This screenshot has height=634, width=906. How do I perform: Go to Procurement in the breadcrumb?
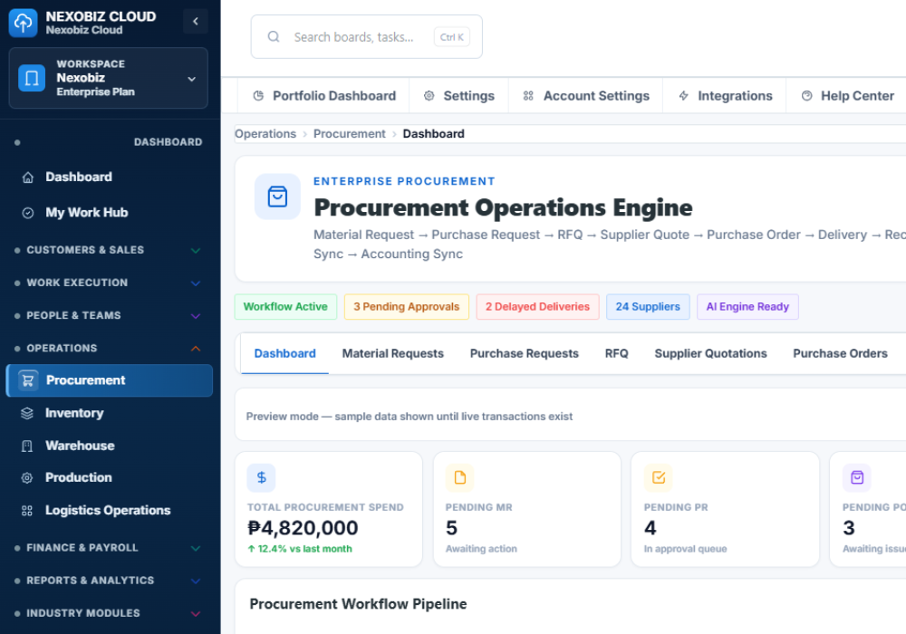[x=349, y=134]
